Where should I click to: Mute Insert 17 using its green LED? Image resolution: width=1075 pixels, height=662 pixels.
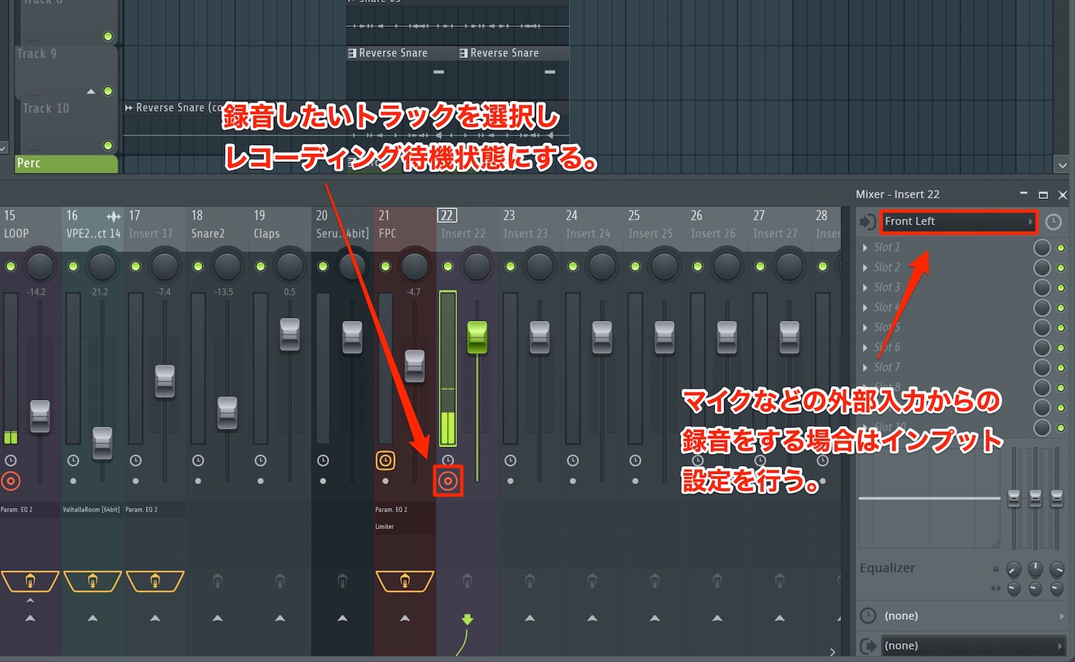click(x=135, y=266)
